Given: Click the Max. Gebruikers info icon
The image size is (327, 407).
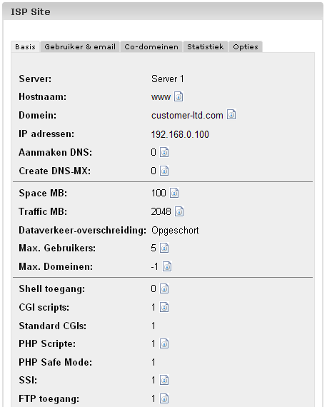Looking at the screenshot, I should pos(164,248).
